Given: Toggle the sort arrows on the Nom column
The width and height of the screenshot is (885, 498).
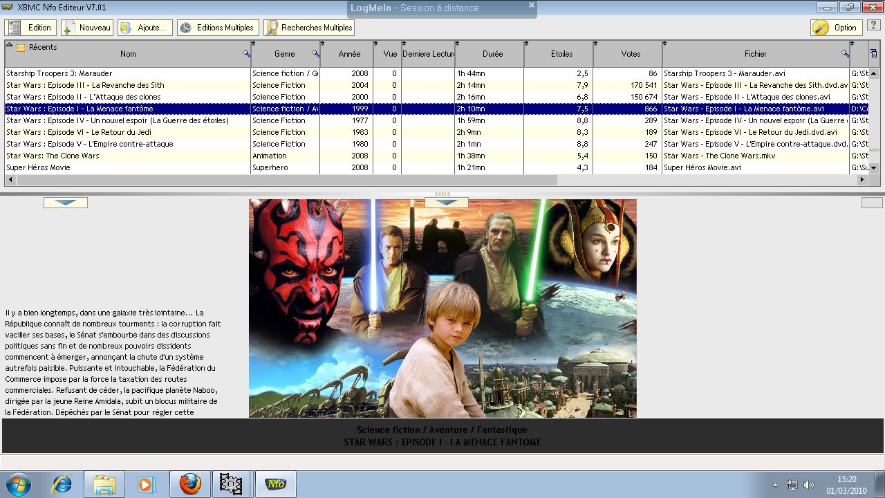Looking at the screenshot, I should 9,44.
